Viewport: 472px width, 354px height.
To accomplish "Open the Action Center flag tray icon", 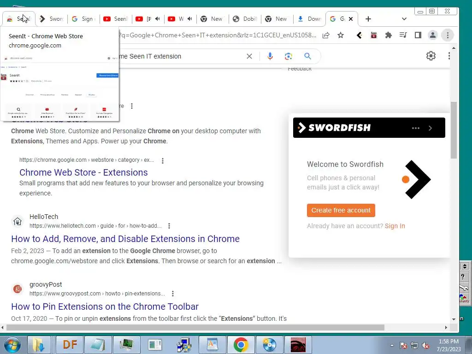I will click(403, 346).
